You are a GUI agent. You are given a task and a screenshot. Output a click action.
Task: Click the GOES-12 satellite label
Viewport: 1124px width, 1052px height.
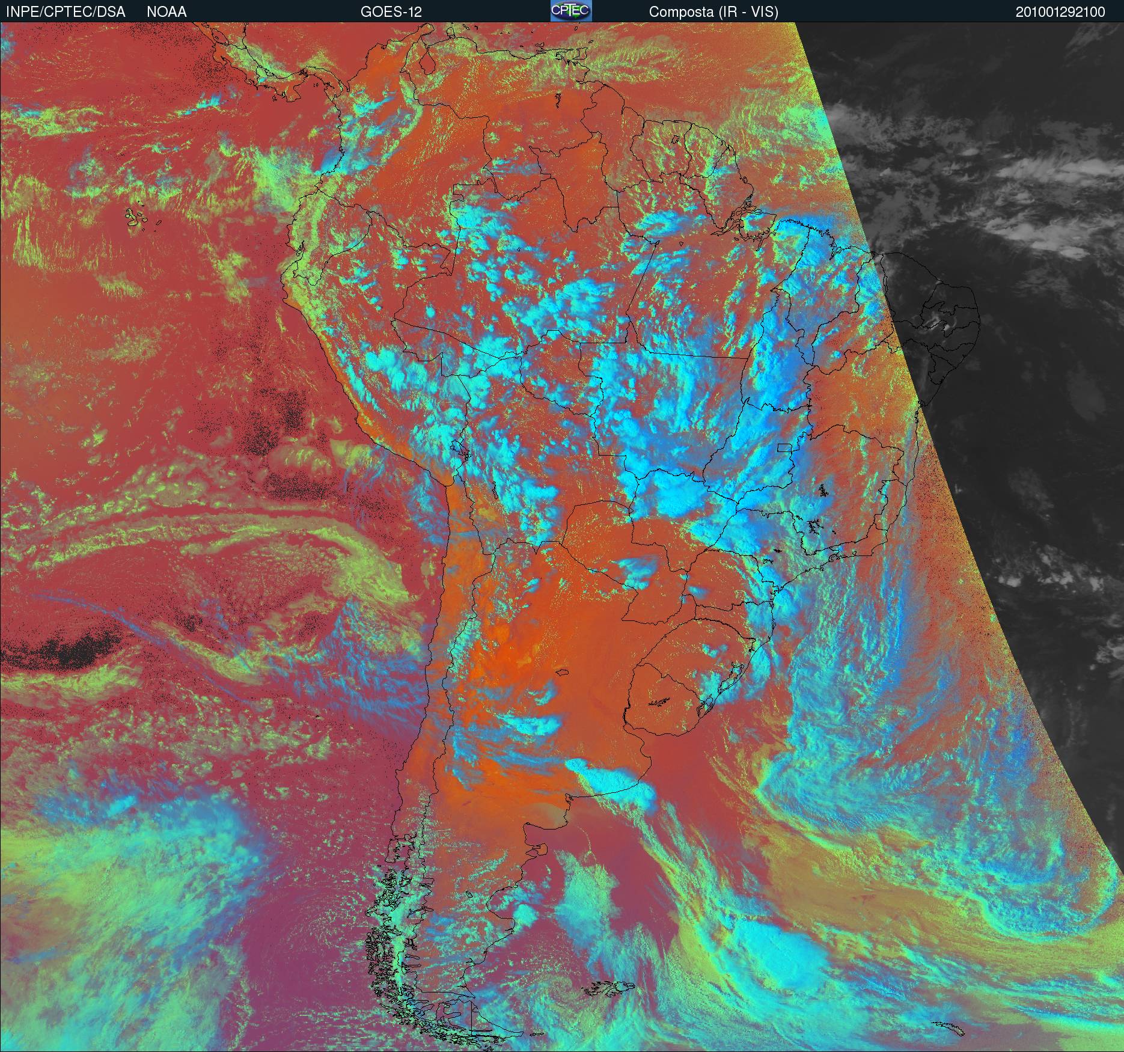click(391, 12)
